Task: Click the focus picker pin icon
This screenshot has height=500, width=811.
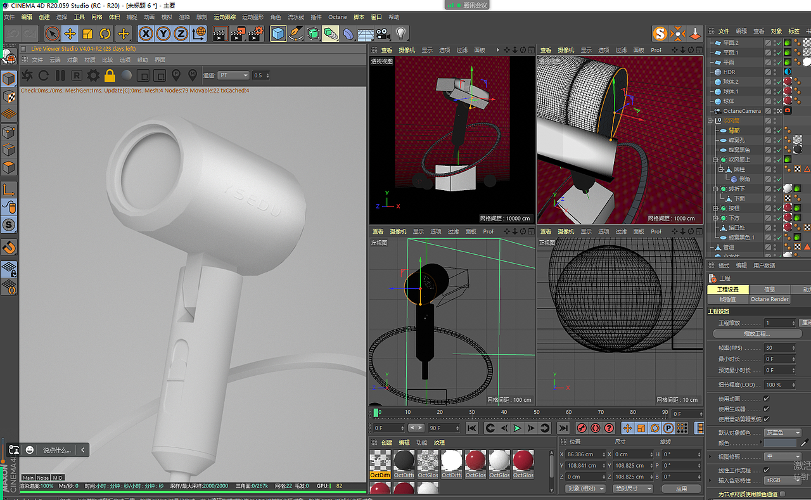Action: pos(177,75)
